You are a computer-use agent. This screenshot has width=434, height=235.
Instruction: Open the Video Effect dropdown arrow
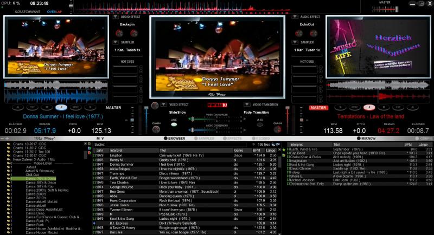tap(164, 105)
